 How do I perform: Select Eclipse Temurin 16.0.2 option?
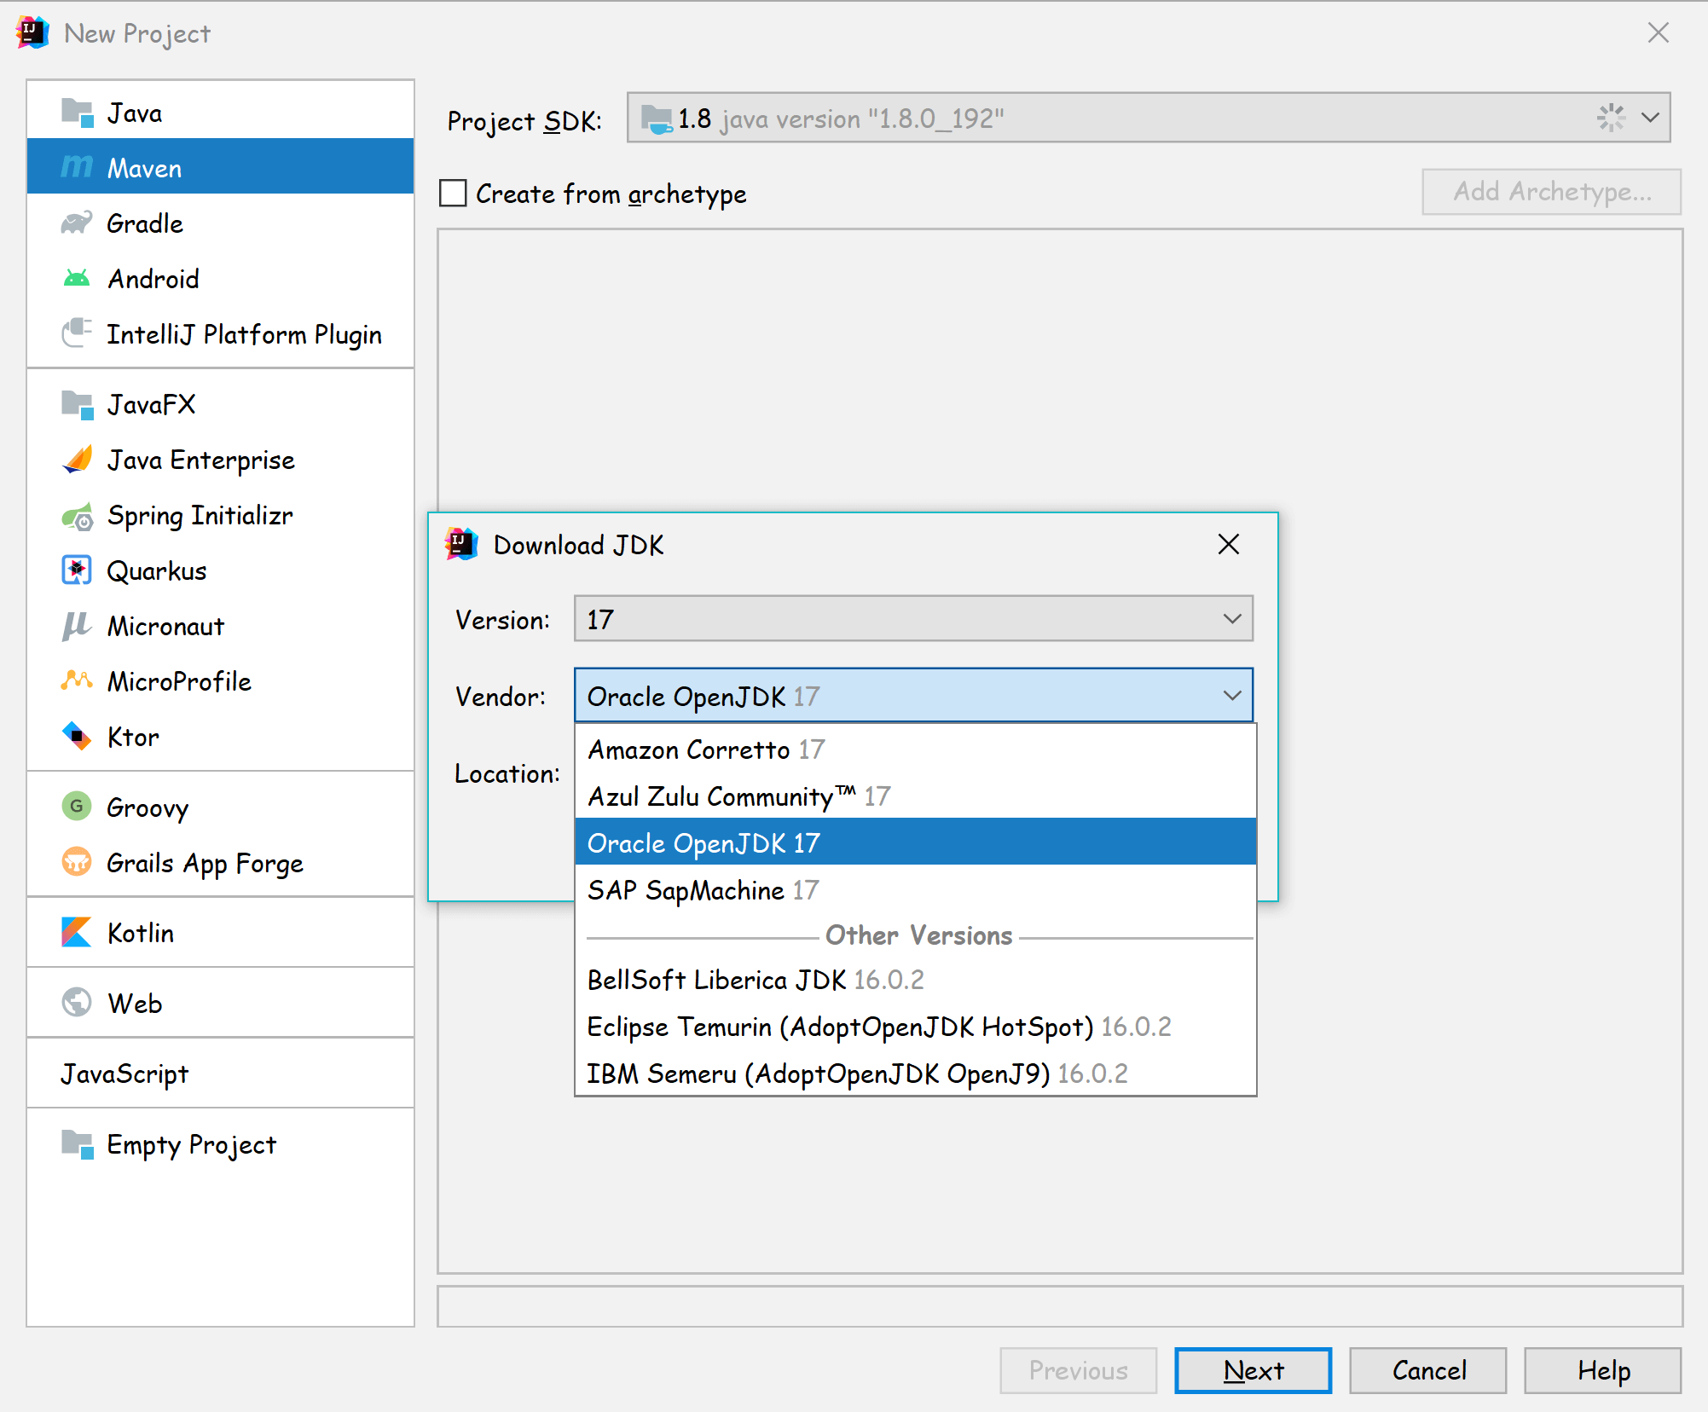click(x=878, y=1027)
